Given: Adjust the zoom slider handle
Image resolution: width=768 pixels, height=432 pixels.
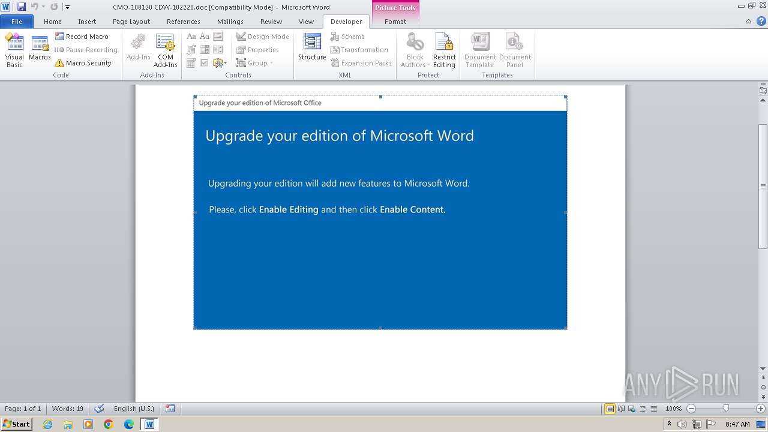Looking at the screenshot, I should pos(726,409).
